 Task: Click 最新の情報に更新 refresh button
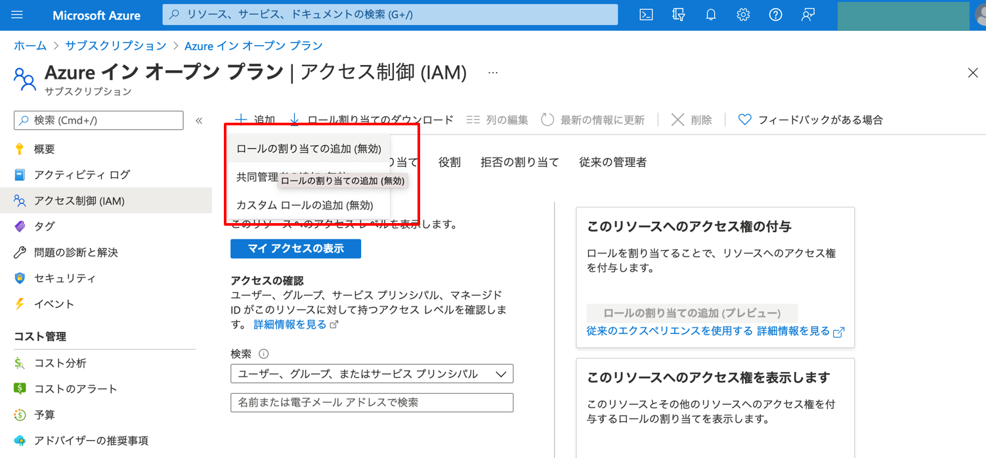point(593,120)
